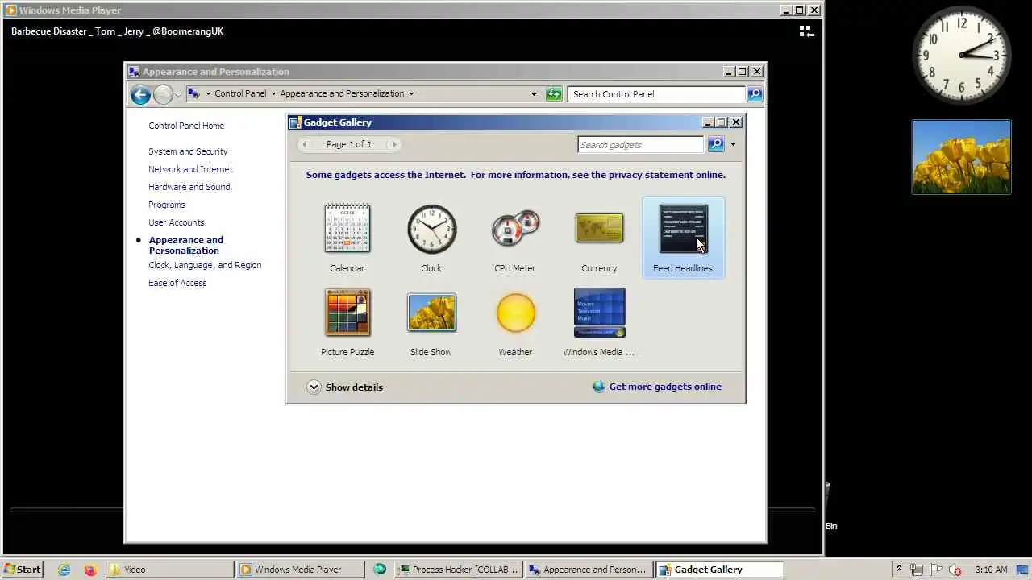Click Appearance and Personalization breadcrumb
1032x580 pixels.
point(342,93)
